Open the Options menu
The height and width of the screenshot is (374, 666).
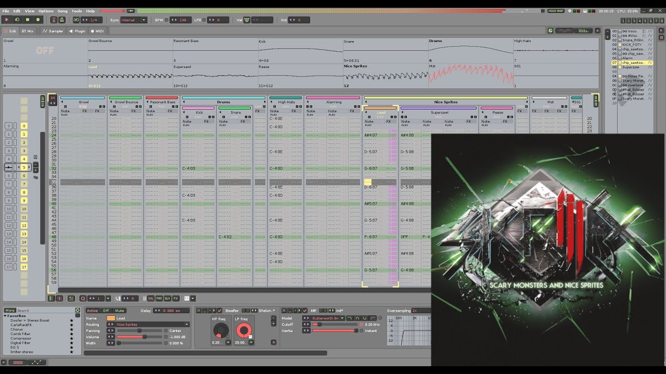pos(46,11)
